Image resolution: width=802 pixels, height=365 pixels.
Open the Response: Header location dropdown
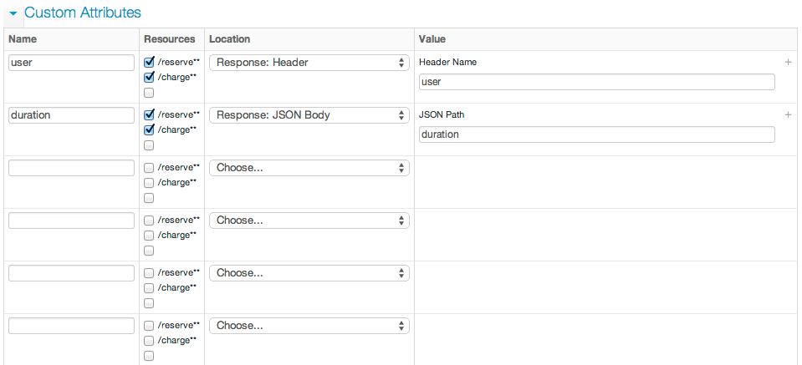pyautogui.click(x=309, y=63)
